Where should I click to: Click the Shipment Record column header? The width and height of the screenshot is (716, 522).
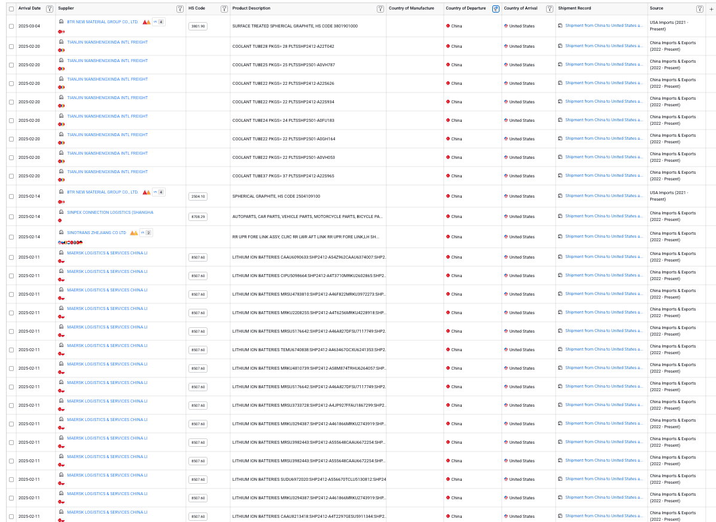pos(574,8)
